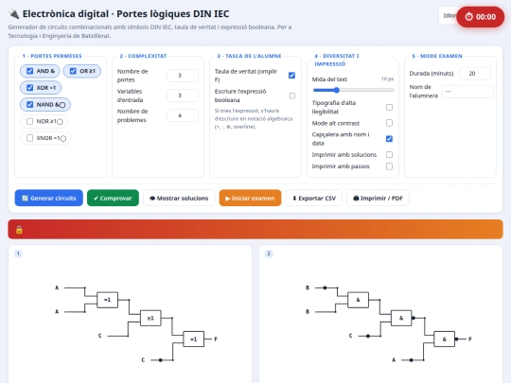Enable Escriure l'expressió booleana checkbox
Screen dimensions: 511x383
pyautogui.click(x=292, y=96)
